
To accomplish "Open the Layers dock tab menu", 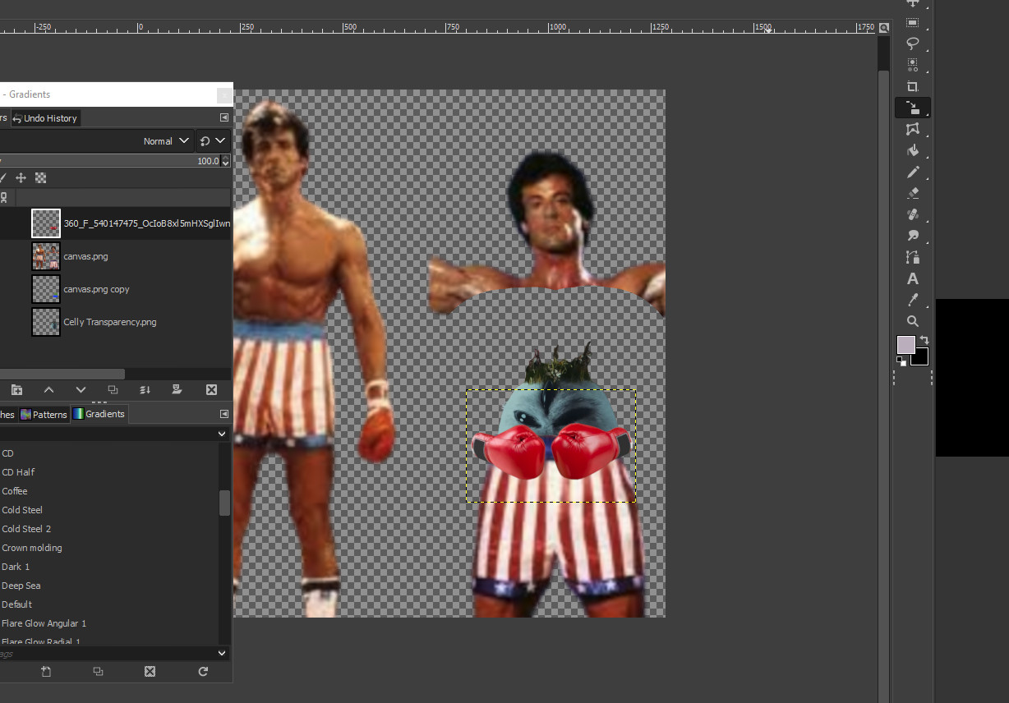I will [224, 118].
